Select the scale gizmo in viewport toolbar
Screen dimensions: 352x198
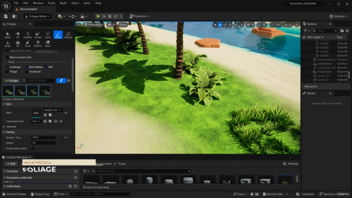point(230,25)
